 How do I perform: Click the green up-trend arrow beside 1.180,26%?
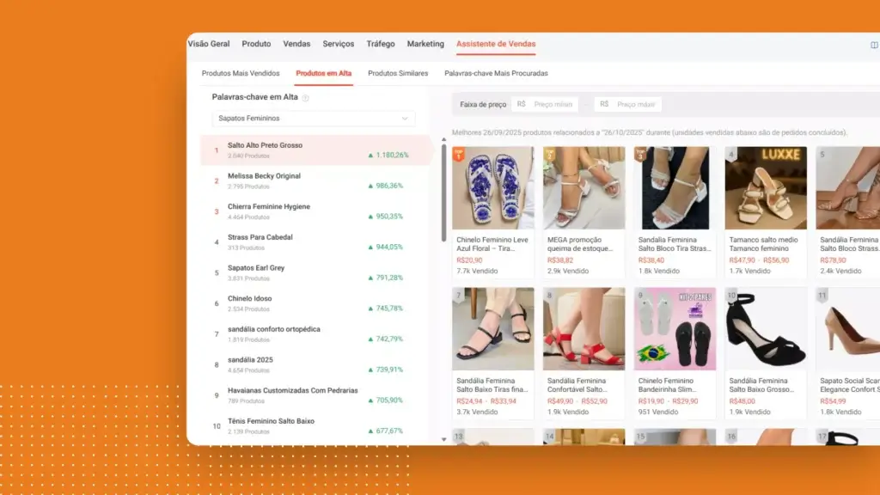[370, 155]
